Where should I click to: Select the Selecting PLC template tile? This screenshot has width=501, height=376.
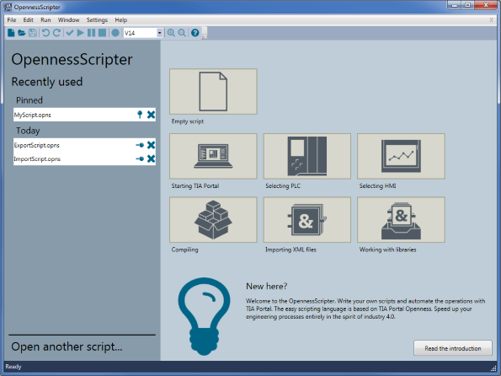tap(307, 156)
